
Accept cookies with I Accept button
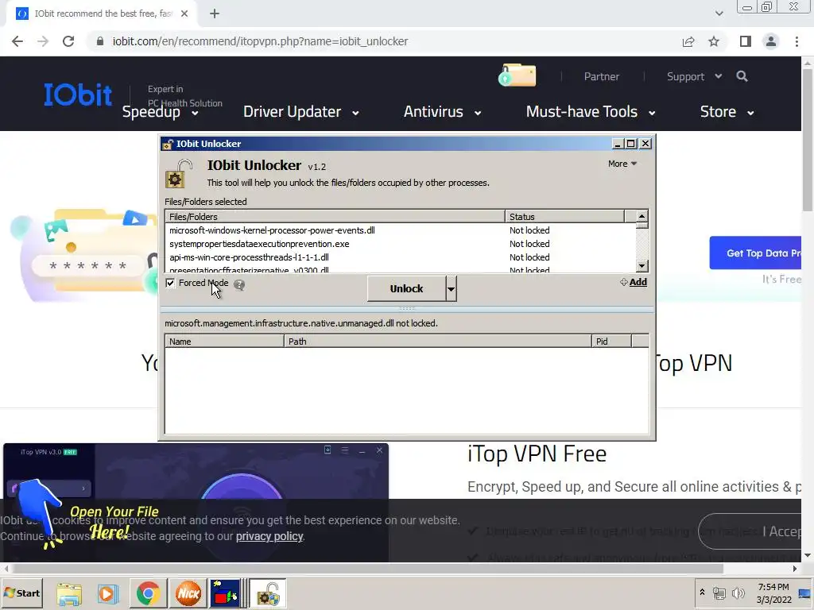click(750, 531)
